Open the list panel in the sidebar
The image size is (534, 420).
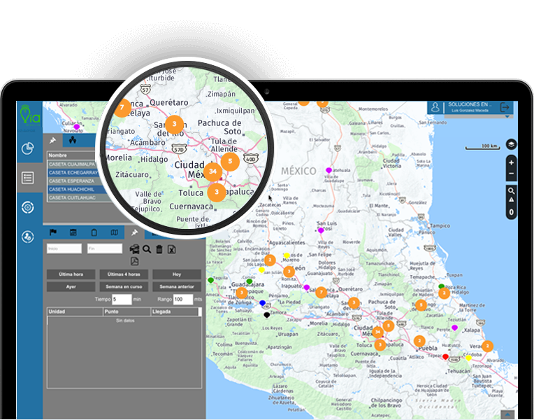(x=28, y=178)
